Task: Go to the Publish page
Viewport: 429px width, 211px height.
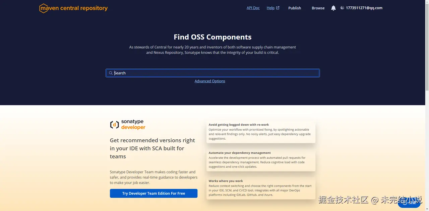Action: click(x=295, y=8)
